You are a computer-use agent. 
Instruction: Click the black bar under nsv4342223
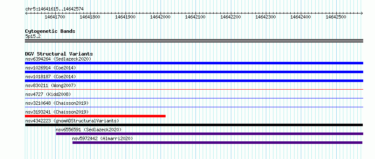(194, 125)
